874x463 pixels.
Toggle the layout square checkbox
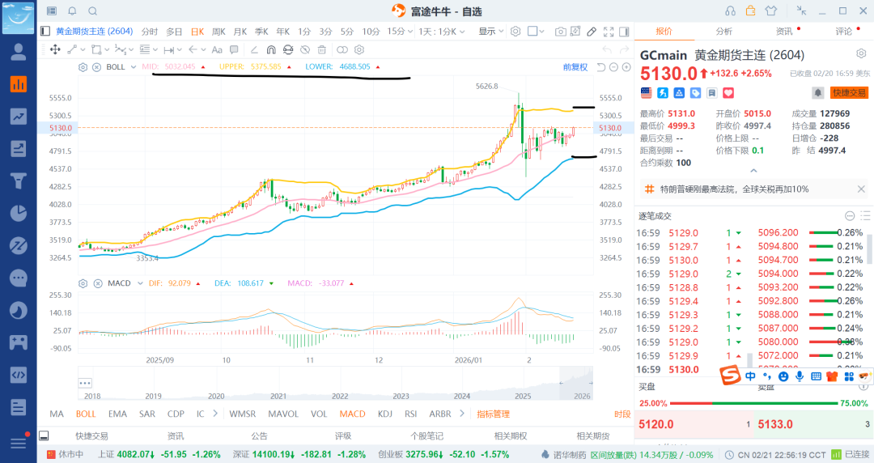coord(532,32)
